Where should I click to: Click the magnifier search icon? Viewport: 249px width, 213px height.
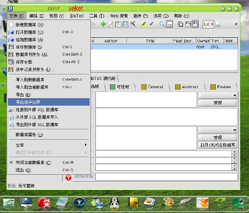162,24
